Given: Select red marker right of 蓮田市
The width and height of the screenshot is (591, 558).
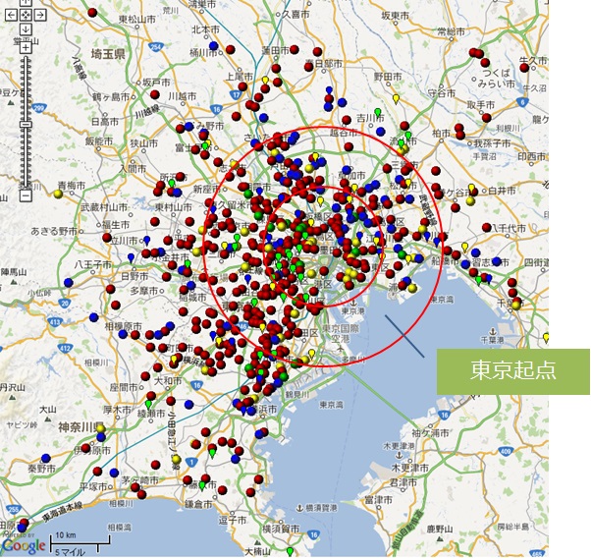Looking at the screenshot, I should click(x=295, y=49).
